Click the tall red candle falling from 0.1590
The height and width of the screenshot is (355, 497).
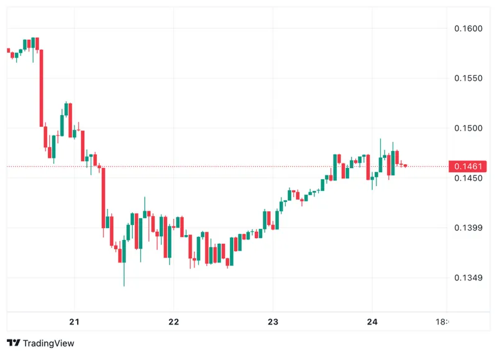(x=42, y=87)
